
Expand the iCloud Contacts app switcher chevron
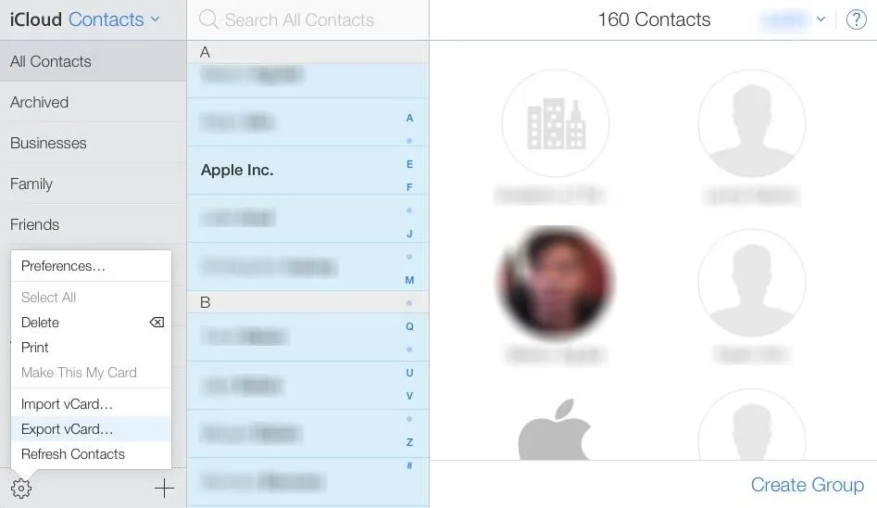pyautogui.click(x=155, y=19)
